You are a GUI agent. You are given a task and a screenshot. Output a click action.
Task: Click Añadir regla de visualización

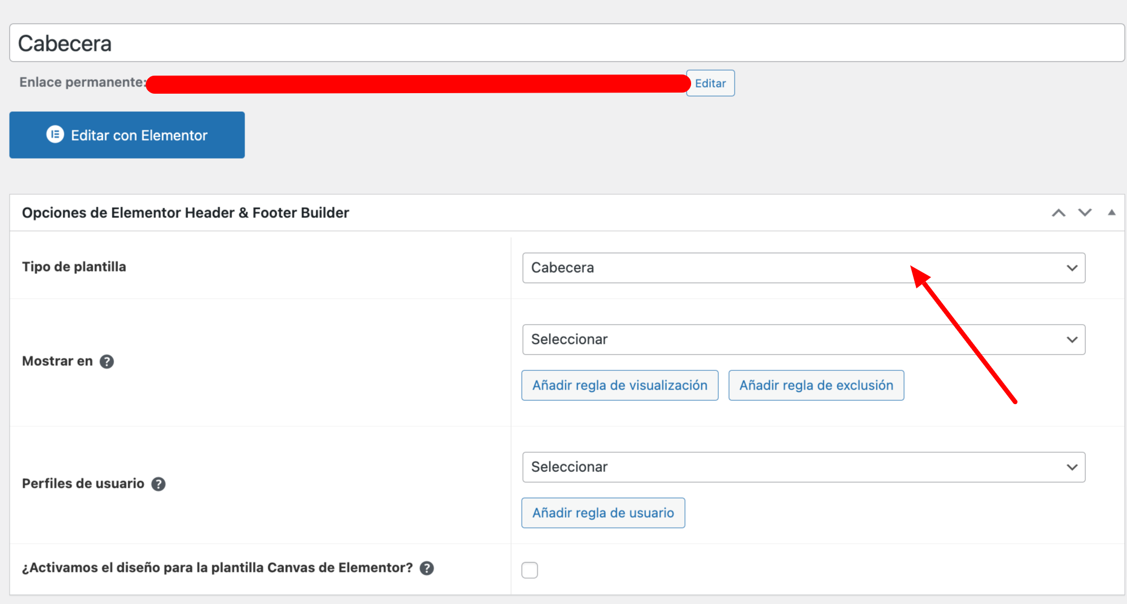click(620, 386)
